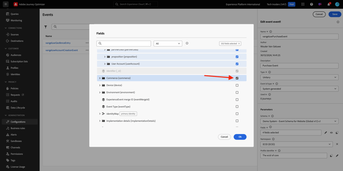This screenshot has height=171, width=343.
Task: Click the icon at Edit event panel top-right
Action: click(x=338, y=22)
